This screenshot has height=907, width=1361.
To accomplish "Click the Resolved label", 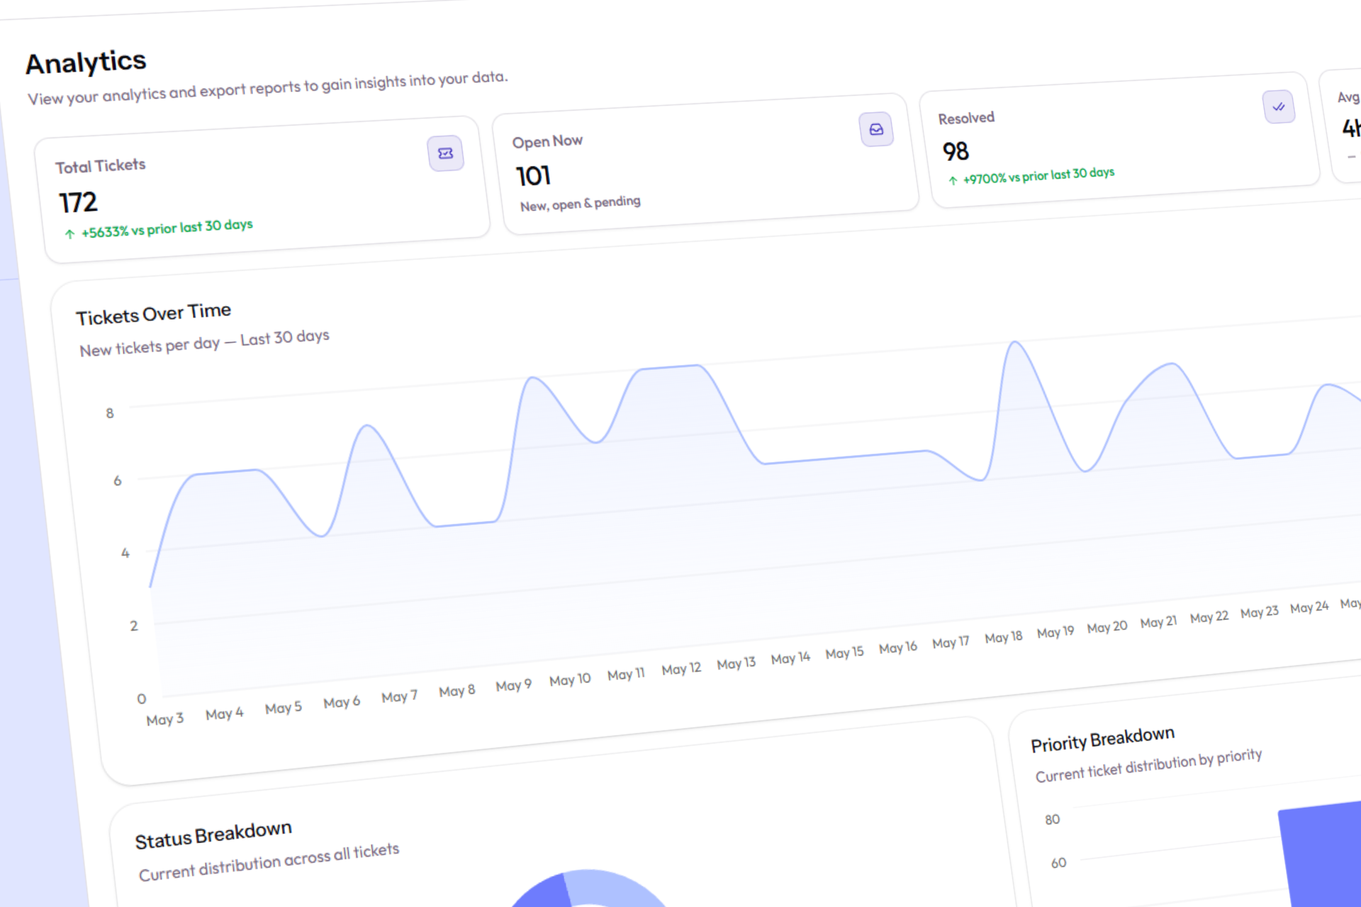I will tap(966, 118).
